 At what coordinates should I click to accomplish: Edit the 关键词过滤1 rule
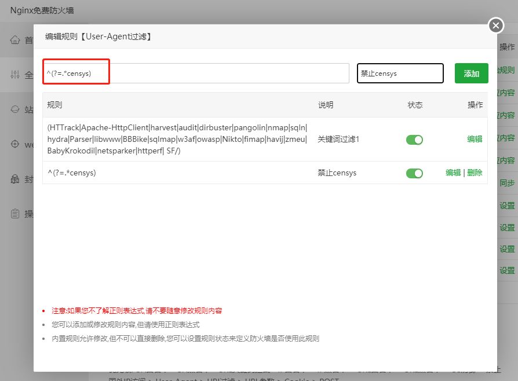coord(475,139)
